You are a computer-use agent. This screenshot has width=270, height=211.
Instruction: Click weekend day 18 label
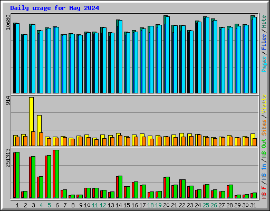(150, 205)
